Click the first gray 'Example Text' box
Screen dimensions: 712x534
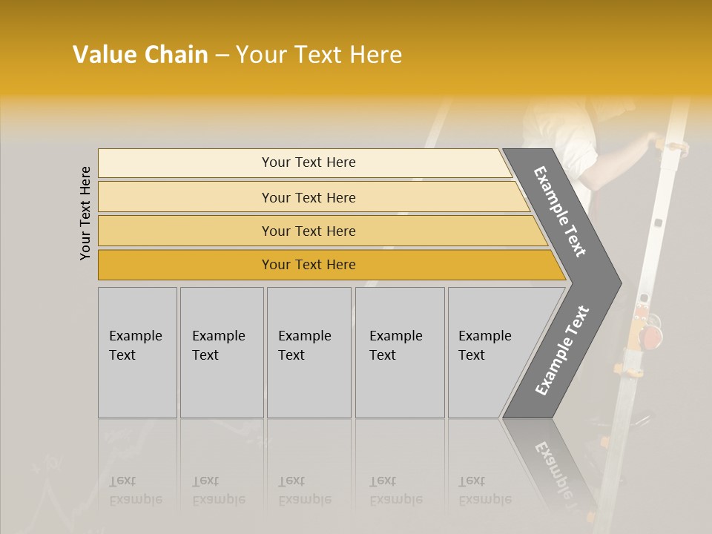138,352
